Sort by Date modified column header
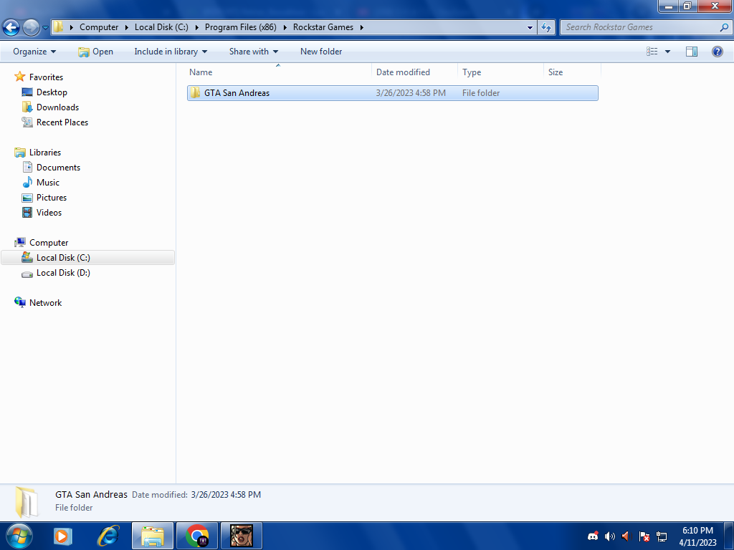The height and width of the screenshot is (550, 734). [414, 72]
